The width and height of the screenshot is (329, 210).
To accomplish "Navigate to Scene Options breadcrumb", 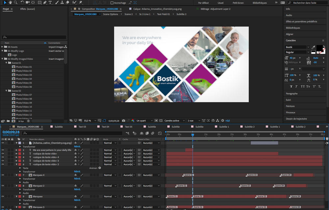I will (x=110, y=14).
